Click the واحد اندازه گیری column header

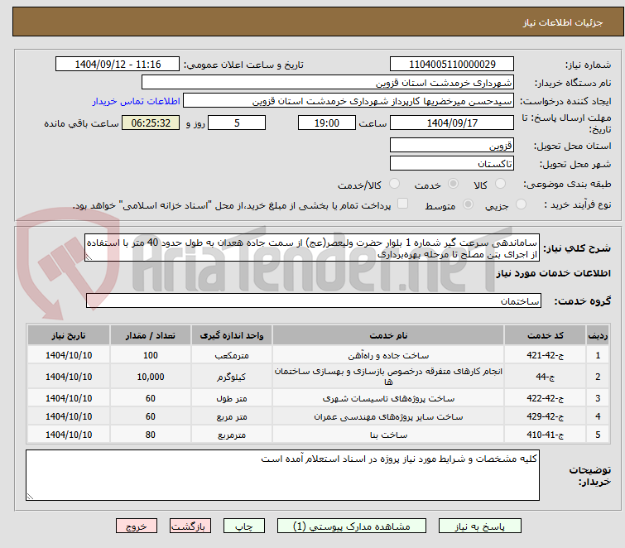point(232,335)
